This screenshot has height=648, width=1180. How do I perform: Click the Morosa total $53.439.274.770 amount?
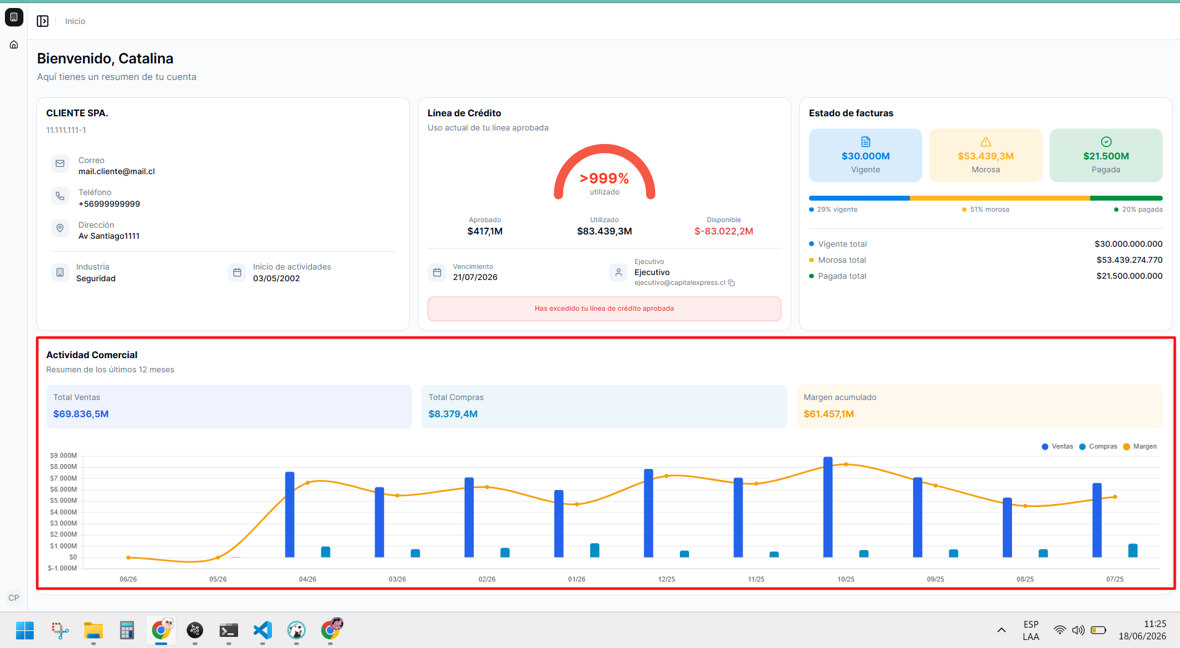click(x=1129, y=260)
